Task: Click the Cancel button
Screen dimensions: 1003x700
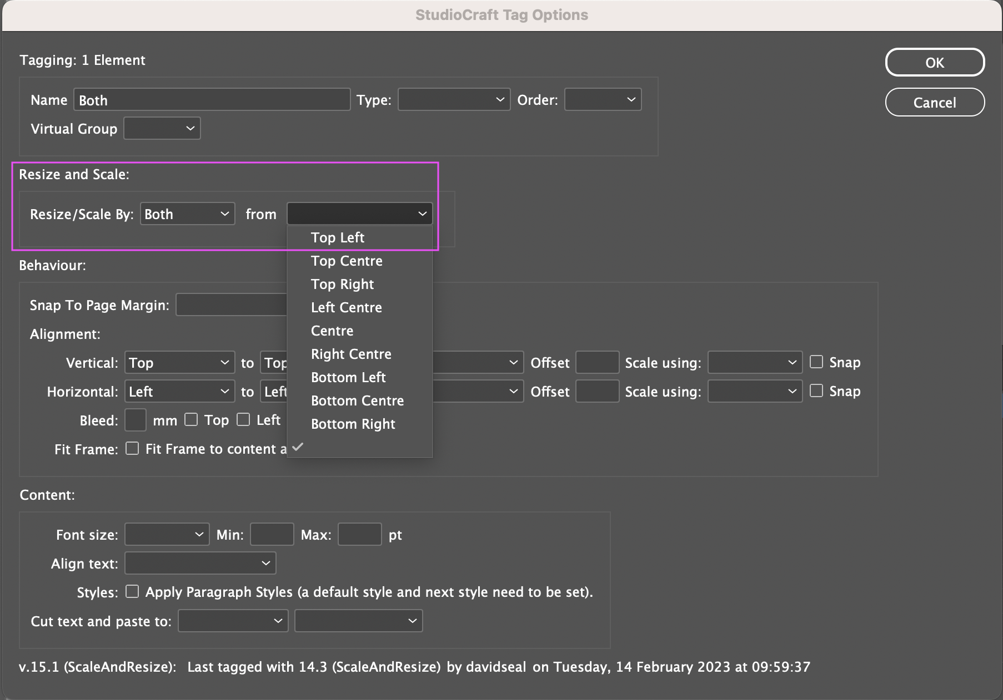Action: point(935,102)
